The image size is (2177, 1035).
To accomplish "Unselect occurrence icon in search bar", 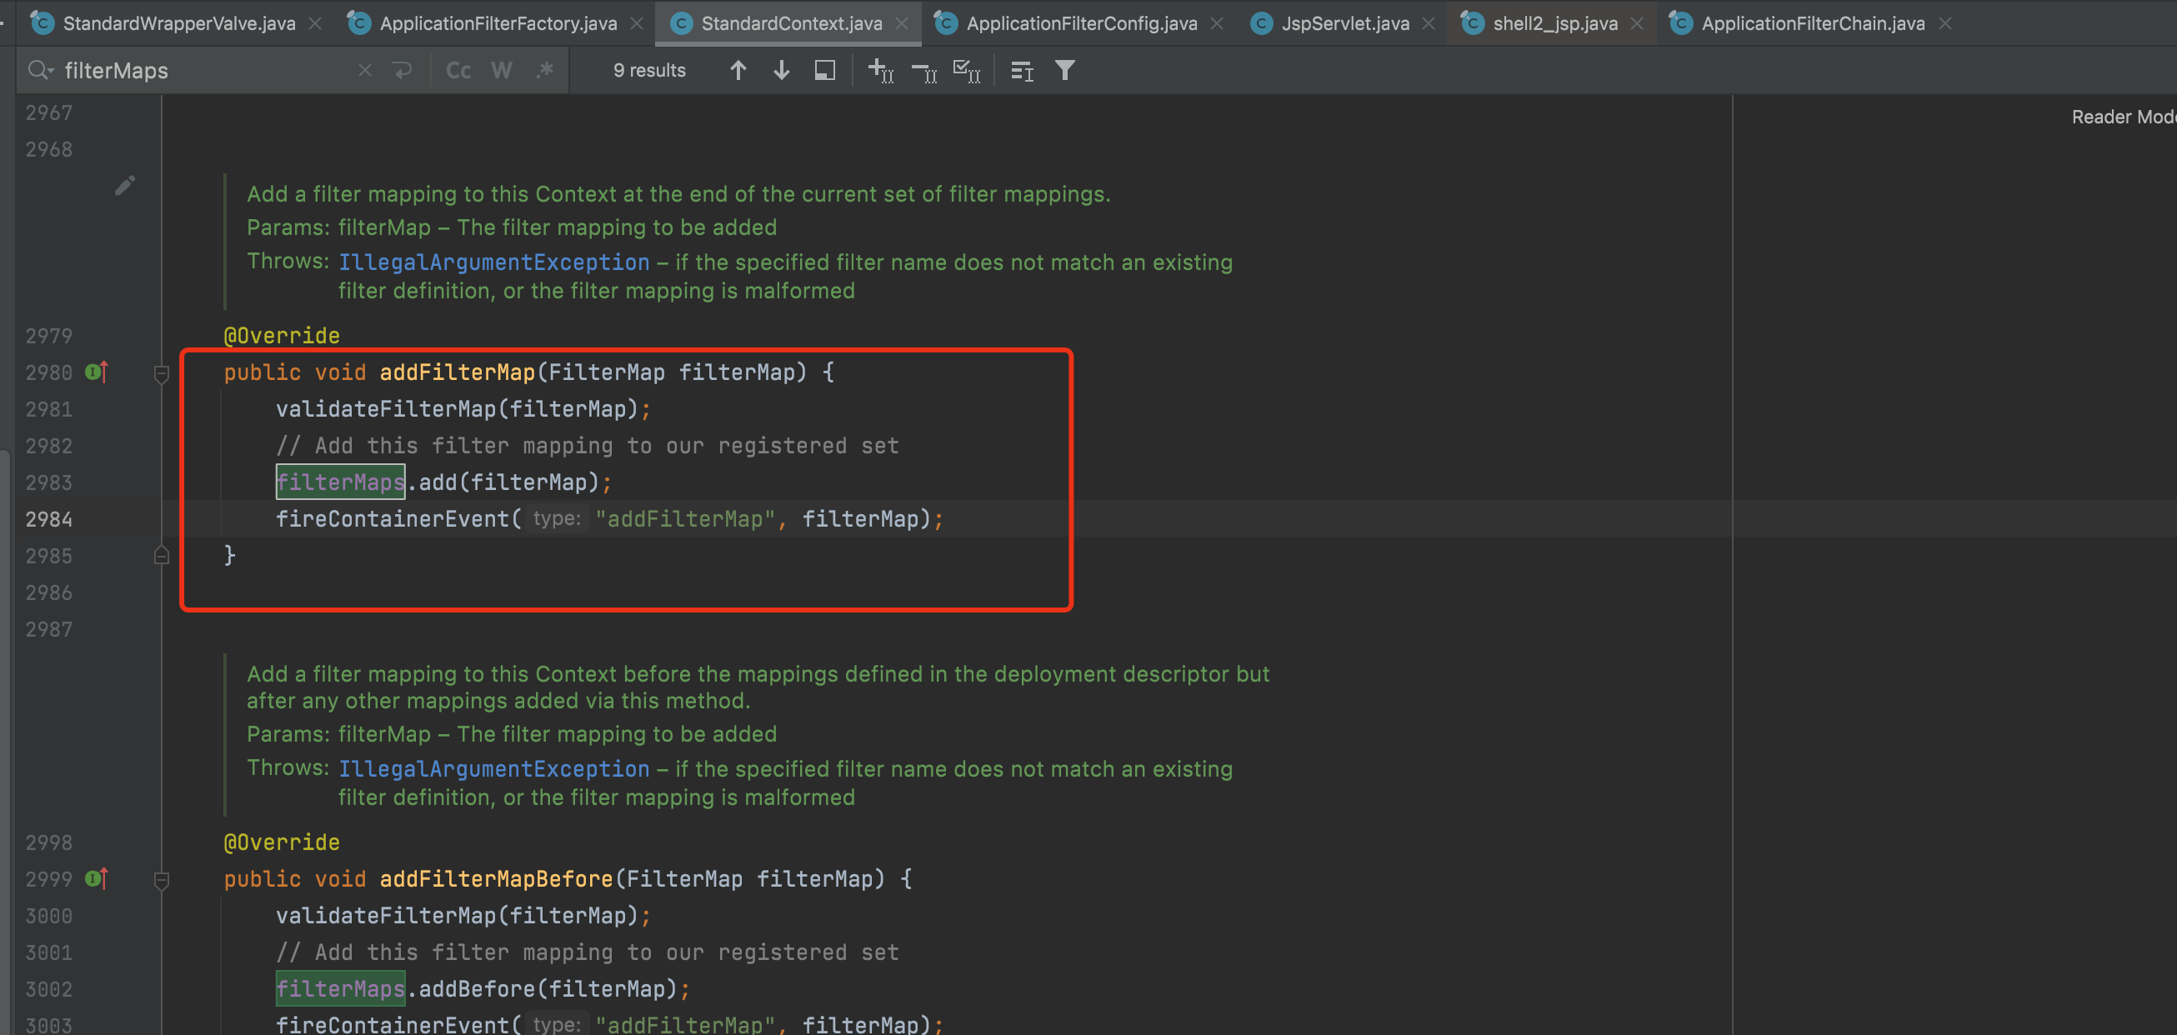I will click(923, 72).
